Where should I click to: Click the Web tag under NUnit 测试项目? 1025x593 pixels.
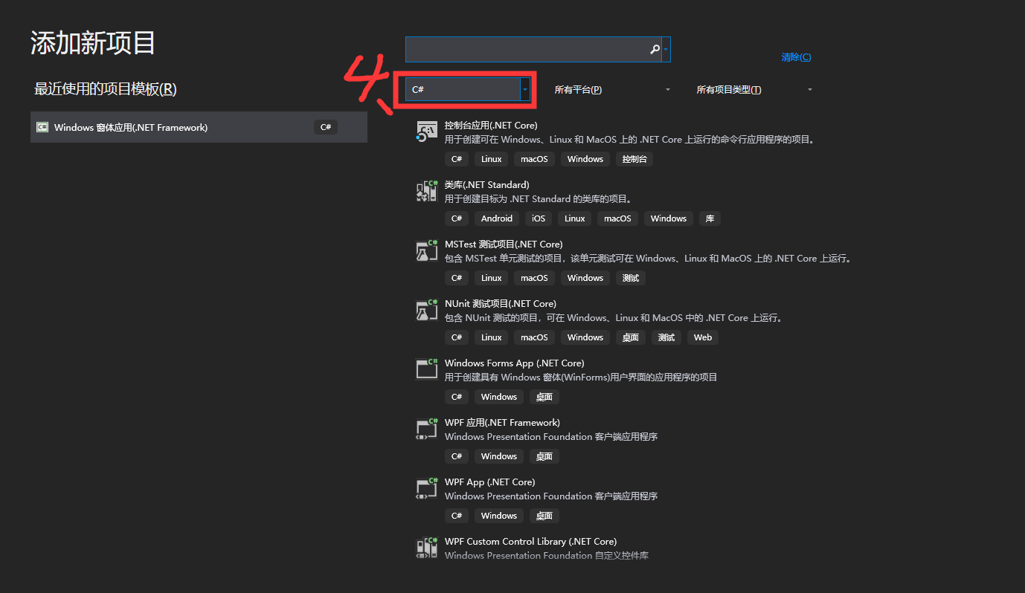[702, 337]
